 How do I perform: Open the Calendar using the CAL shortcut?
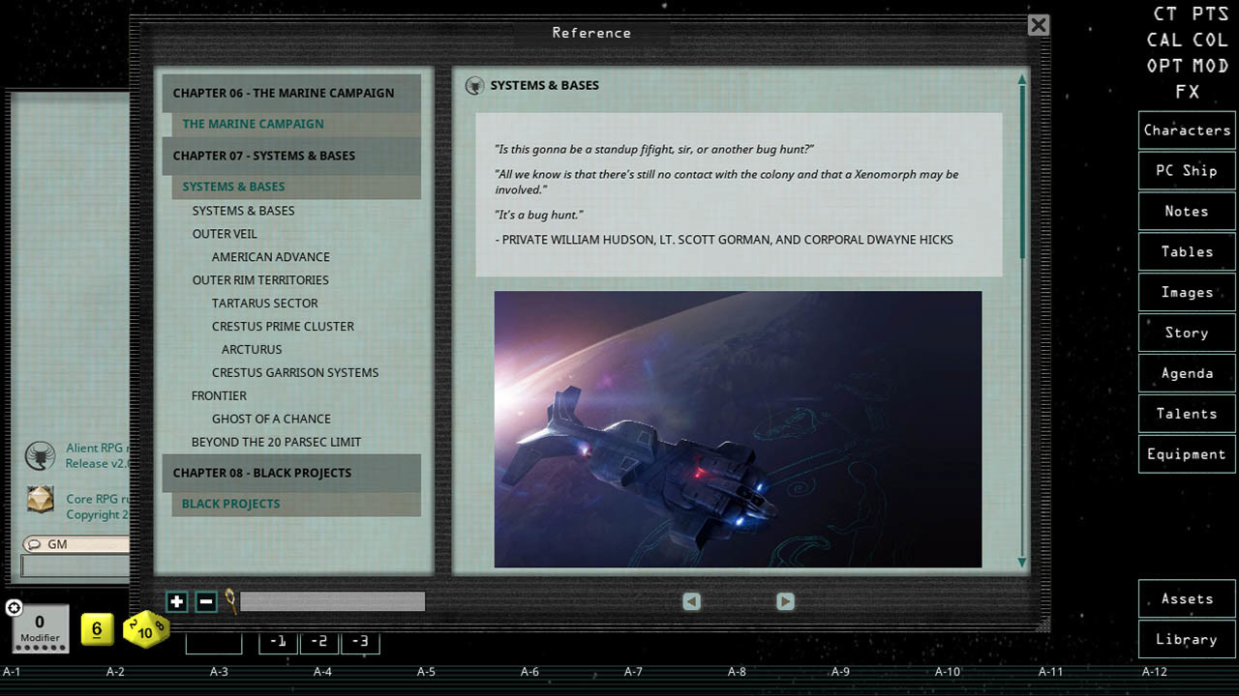(1164, 40)
